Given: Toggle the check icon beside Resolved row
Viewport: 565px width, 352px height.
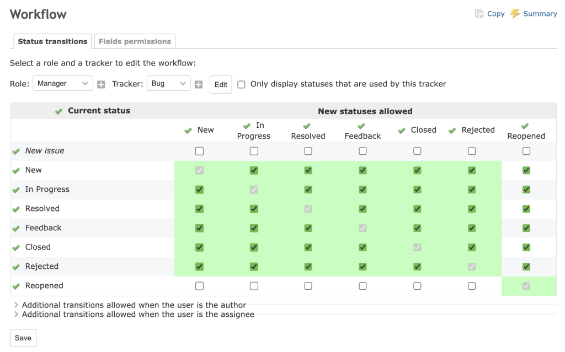Looking at the screenshot, I should 15,208.
